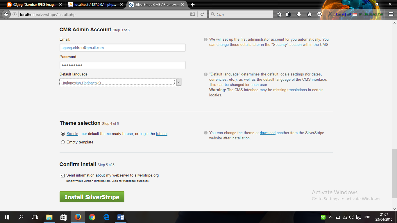Follow the download theme link
Screen dimensions: 397x223
click(x=268, y=133)
